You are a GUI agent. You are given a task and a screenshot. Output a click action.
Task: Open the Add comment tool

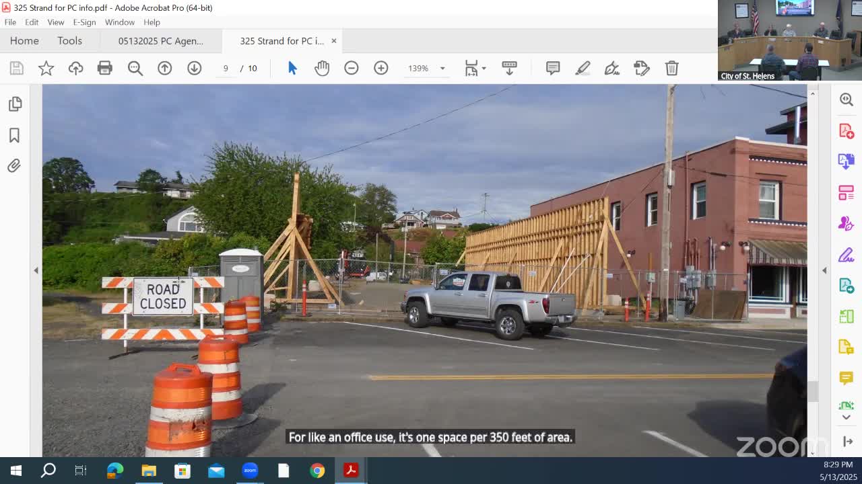point(553,68)
